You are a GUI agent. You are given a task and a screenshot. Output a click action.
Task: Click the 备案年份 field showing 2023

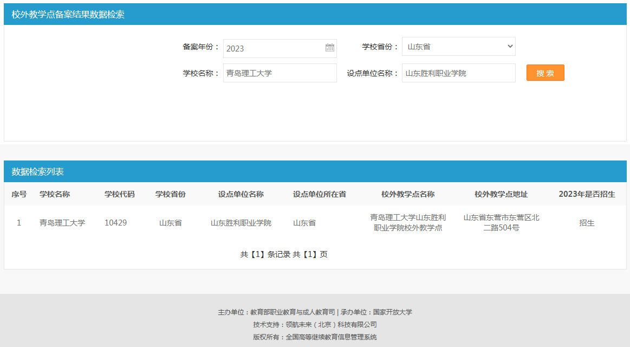pos(274,48)
